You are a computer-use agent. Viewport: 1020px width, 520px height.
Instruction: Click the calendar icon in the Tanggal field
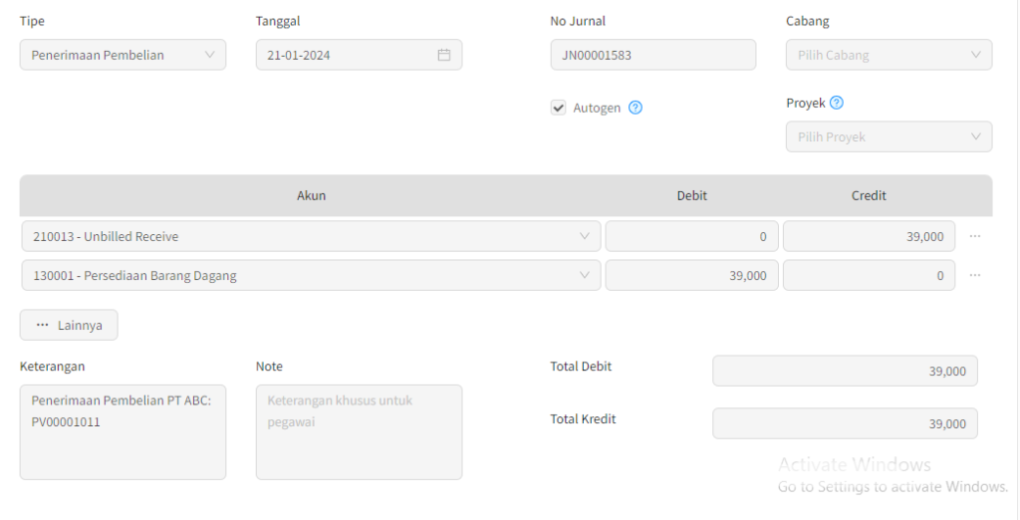pos(444,55)
